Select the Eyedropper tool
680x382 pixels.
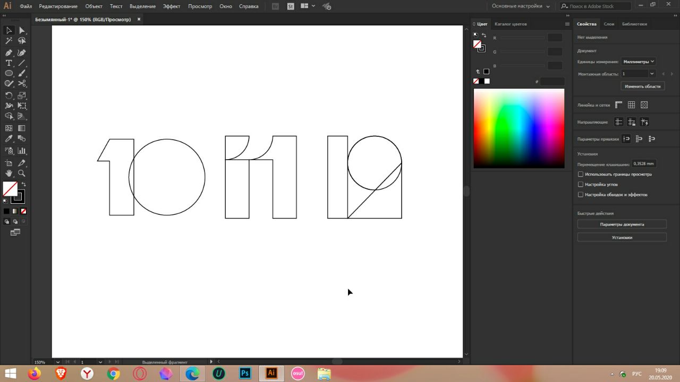[9, 138]
